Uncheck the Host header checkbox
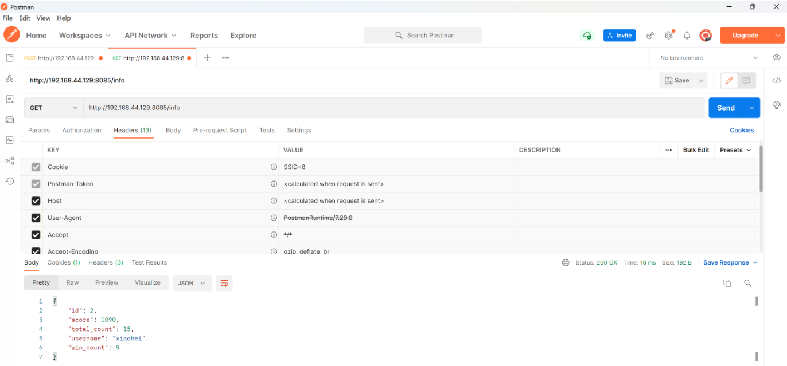 pyautogui.click(x=36, y=201)
